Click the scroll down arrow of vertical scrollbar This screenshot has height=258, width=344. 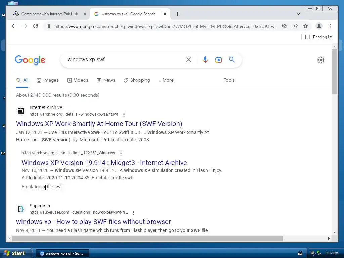(334, 232)
